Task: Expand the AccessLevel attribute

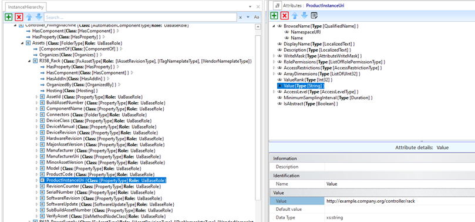Action: tap(274, 92)
